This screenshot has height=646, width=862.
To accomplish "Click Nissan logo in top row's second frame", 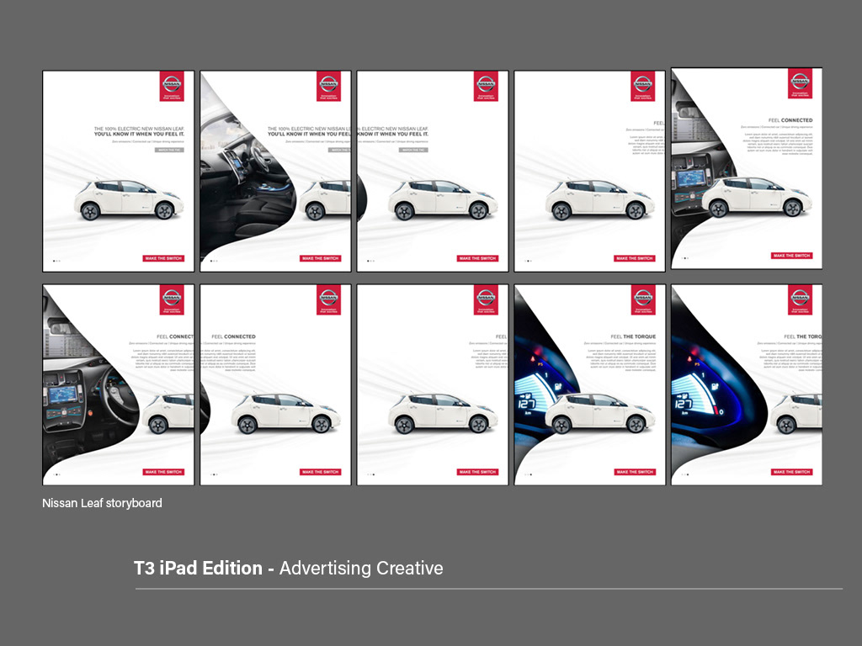I will tap(329, 87).
